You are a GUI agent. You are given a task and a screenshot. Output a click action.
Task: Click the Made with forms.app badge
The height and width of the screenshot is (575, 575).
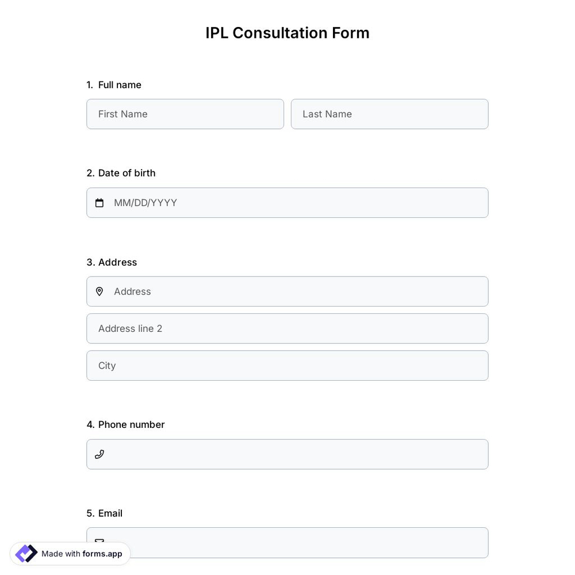[69, 553]
